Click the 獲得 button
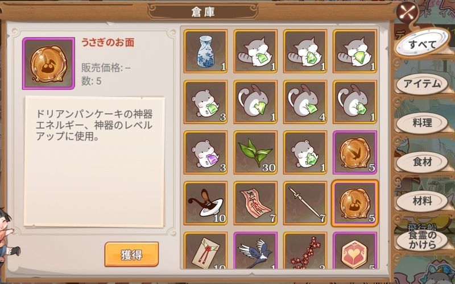The height and width of the screenshot is (284, 455). click(x=131, y=254)
